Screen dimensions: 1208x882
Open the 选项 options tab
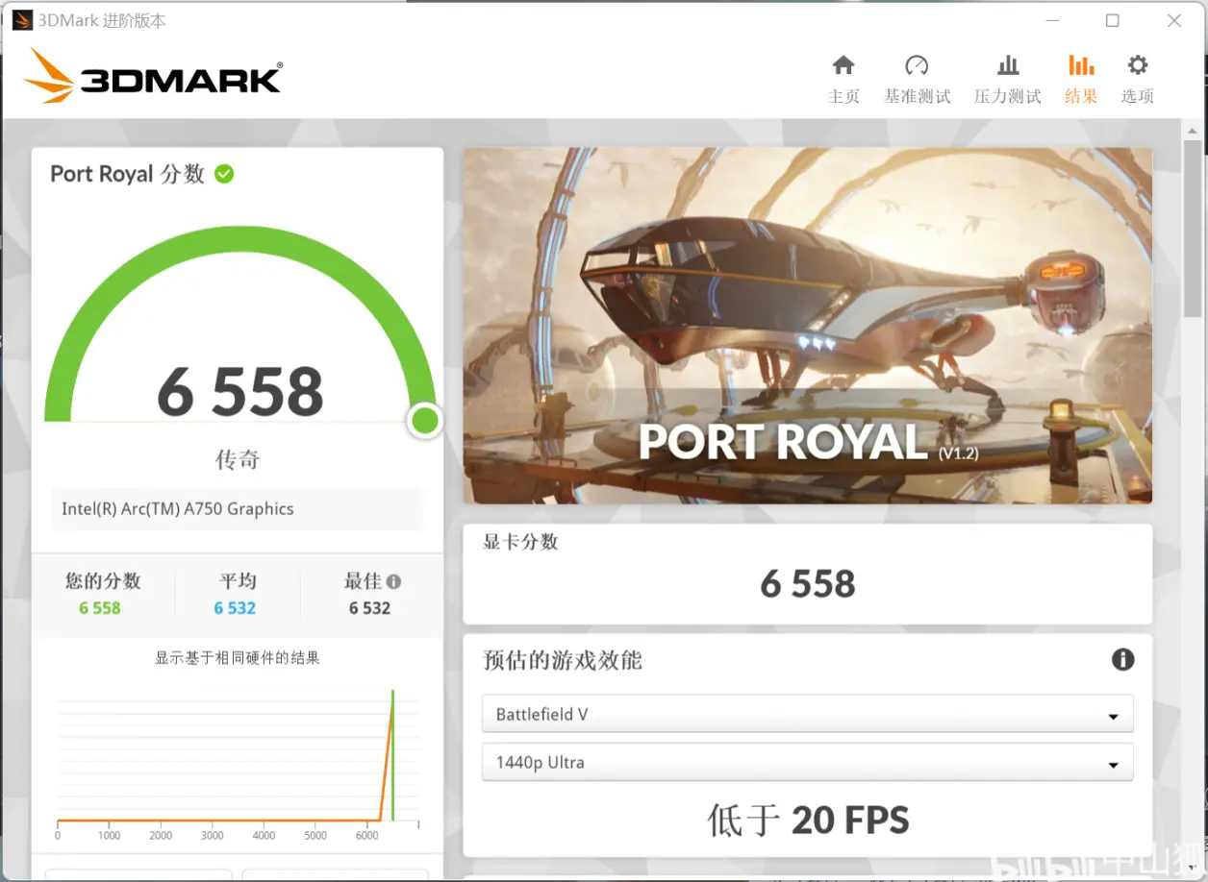1137,79
